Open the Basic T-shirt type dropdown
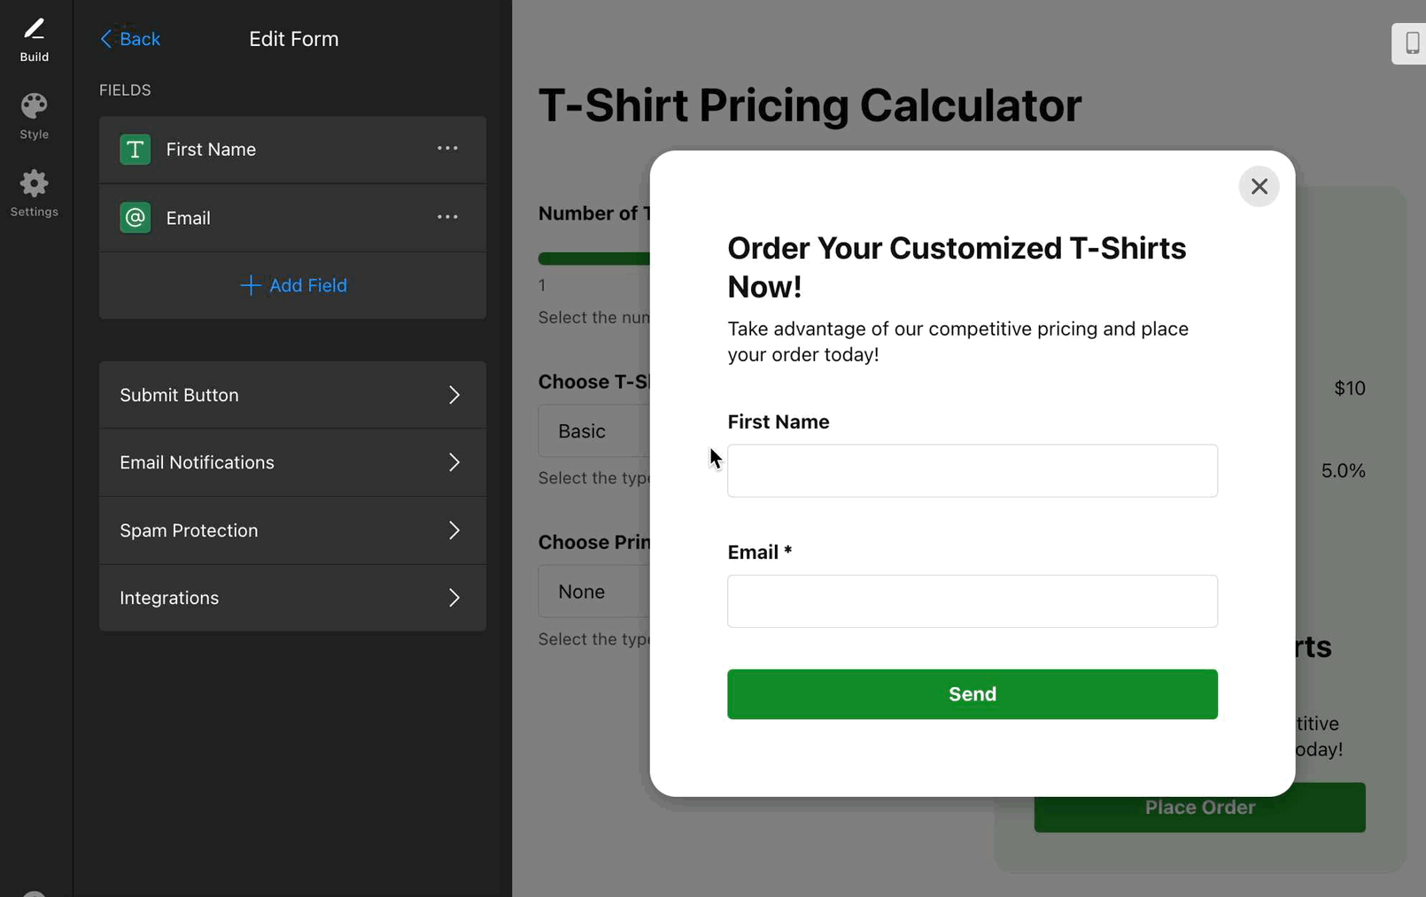Viewport: 1426px width, 897px height. point(593,431)
